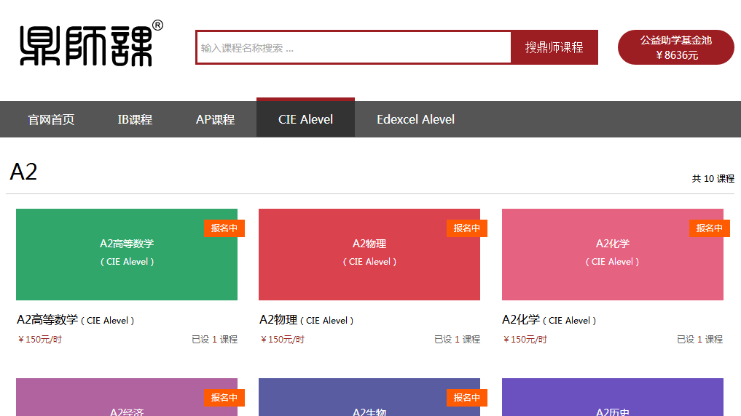Go to the 官网首页 menu item

coord(51,119)
